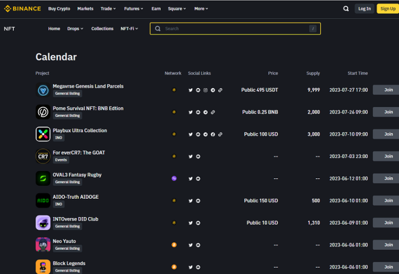Join the Playbux Ultra Collection drop

[386, 134]
